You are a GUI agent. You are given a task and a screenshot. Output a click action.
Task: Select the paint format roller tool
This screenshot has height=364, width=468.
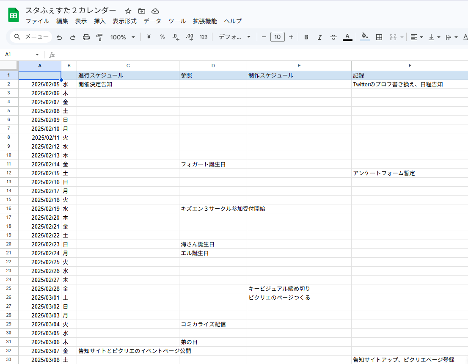(x=99, y=37)
